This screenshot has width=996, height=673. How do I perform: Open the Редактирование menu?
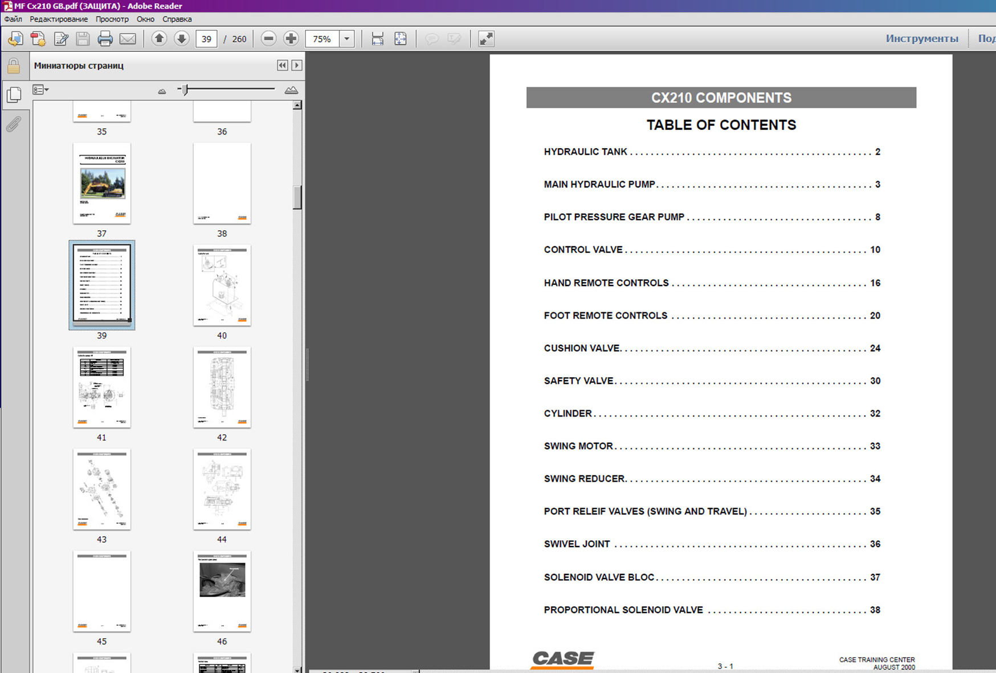coord(59,19)
